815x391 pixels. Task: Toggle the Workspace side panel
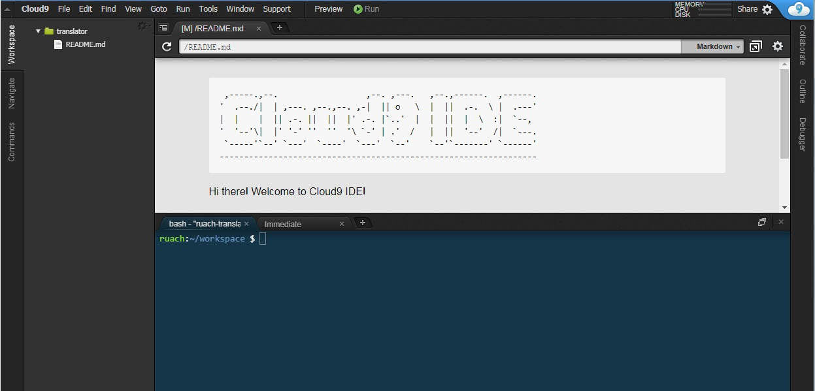11,44
